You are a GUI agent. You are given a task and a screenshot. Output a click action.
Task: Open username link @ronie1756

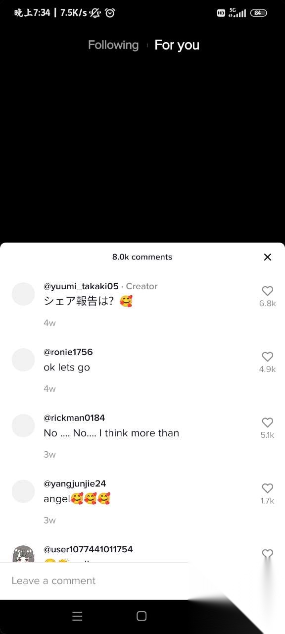click(x=68, y=352)
